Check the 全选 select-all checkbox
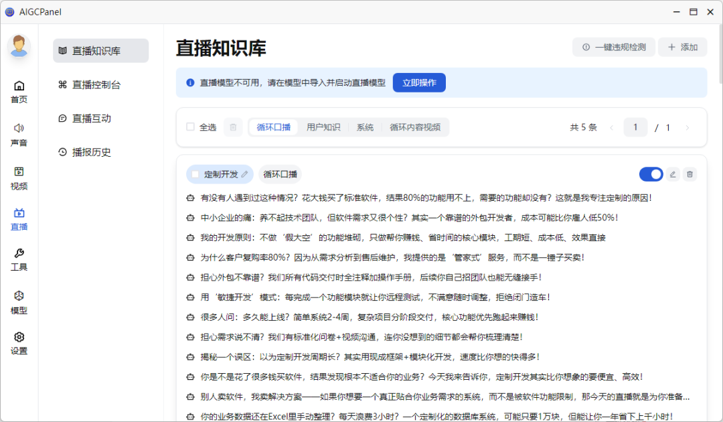 point(190,127)
